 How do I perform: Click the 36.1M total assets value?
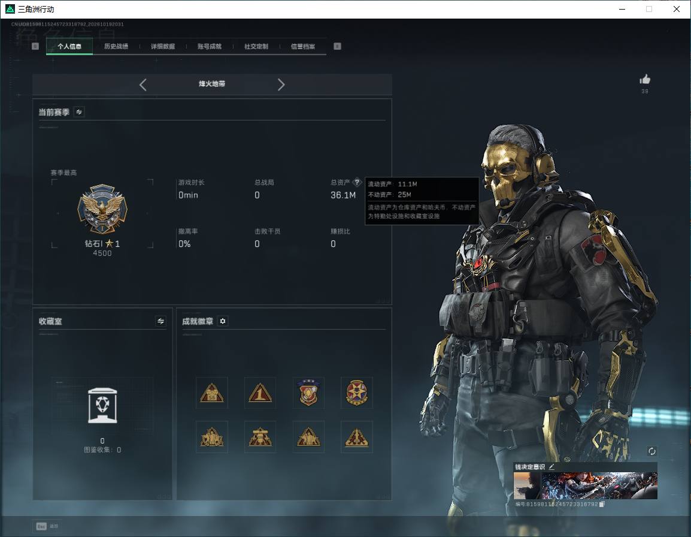343,195
